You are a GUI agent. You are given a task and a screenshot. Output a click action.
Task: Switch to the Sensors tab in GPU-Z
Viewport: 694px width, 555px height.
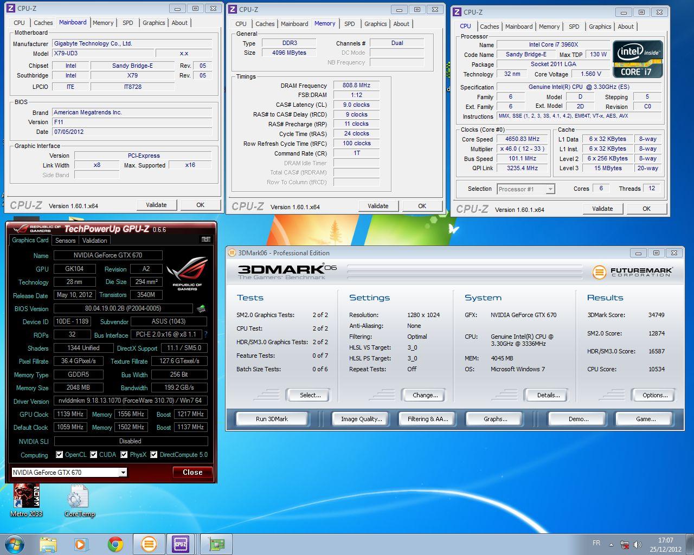point(65,241)
